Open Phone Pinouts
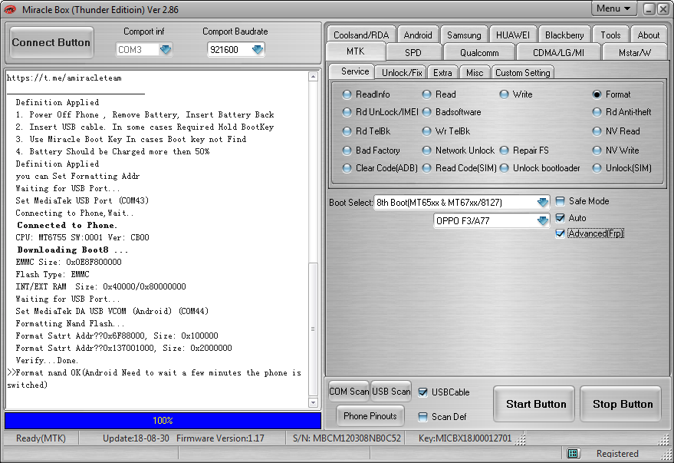The width and height of the screenshot is (674, 463). (370, 415)
